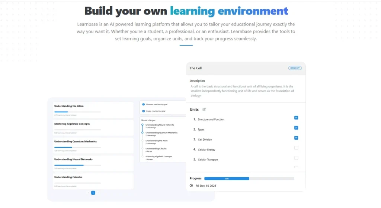Open the Understanding Quantum Mechanics goal card
The width and height of the screenshot is (381, 208).
[93, 146]
